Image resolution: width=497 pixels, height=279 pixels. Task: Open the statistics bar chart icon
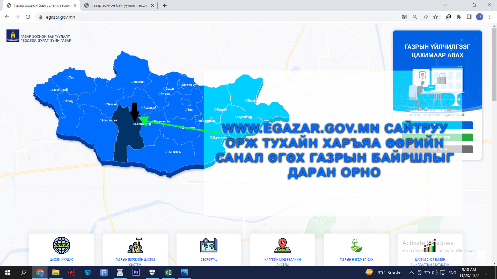pyautogui.click(x=430, y=245)
